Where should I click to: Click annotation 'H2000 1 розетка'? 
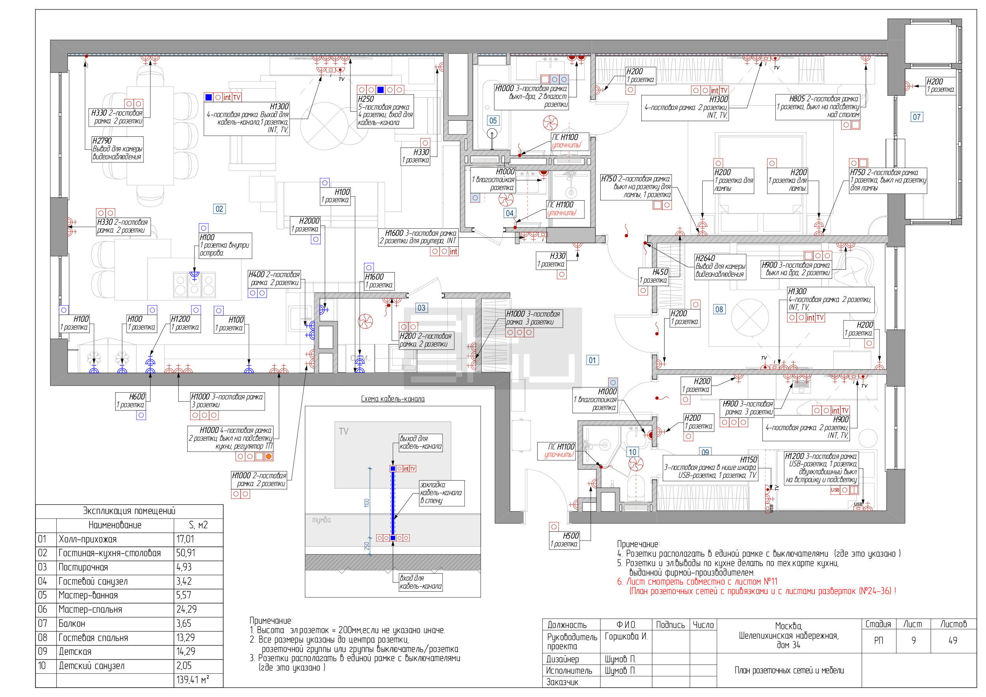click(305, 225)
